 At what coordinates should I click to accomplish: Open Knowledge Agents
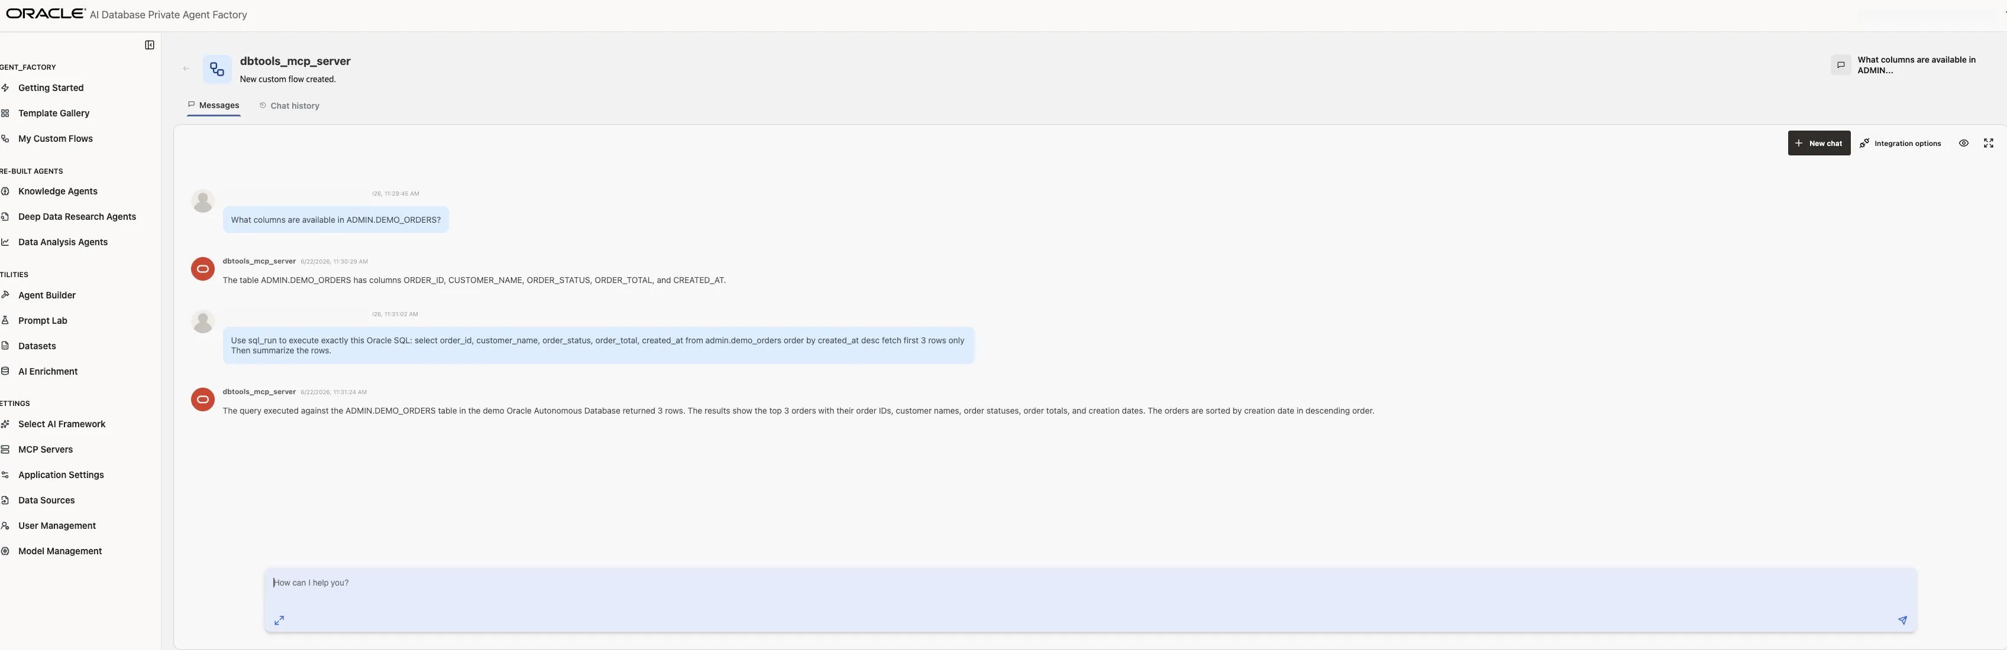tap(57, 191)
